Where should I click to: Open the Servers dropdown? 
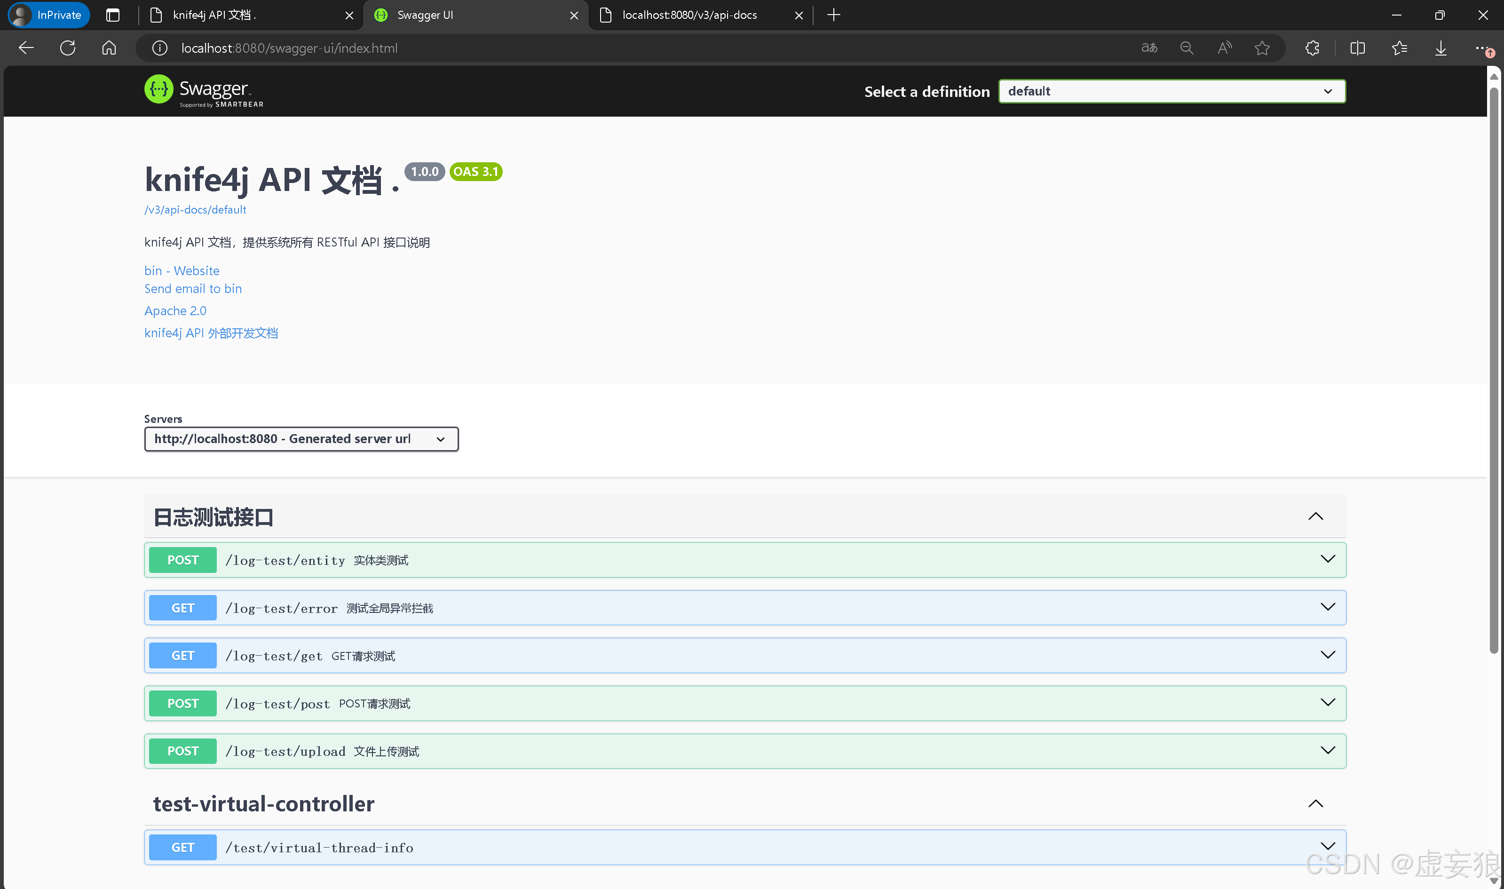(301, 438)
